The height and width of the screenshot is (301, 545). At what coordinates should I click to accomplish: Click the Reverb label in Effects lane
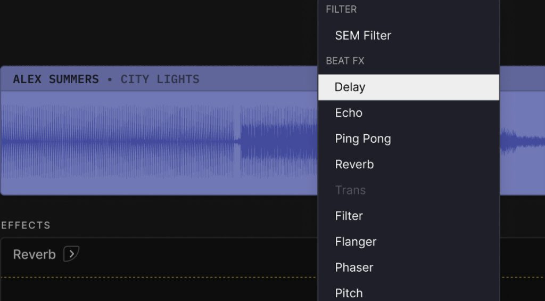[x=34, y=254]
